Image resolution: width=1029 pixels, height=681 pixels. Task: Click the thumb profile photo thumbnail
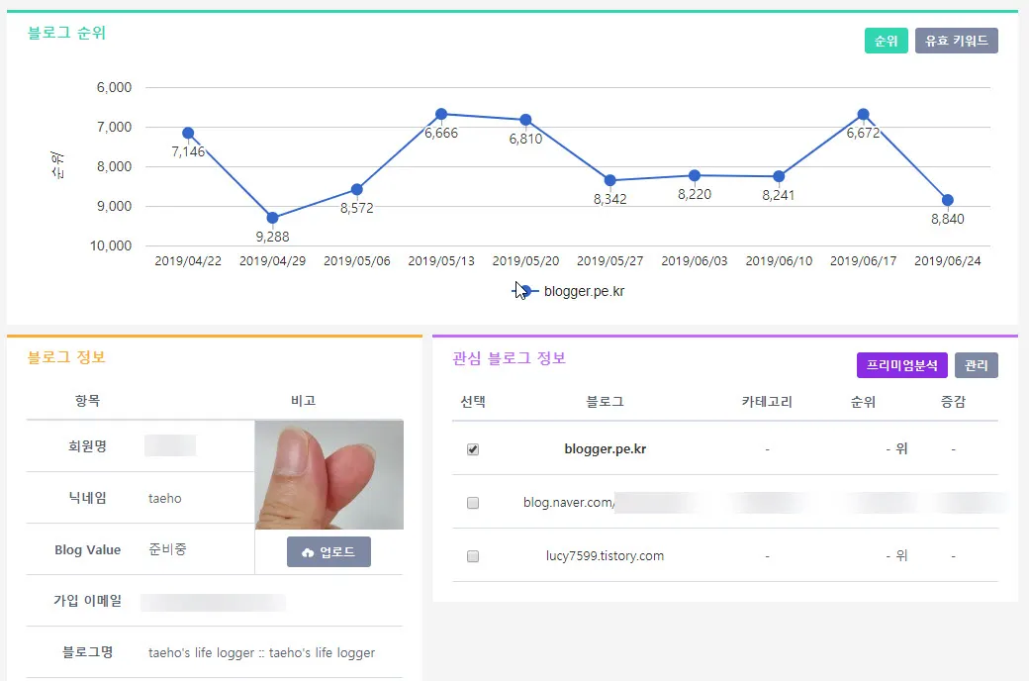click(x=328, y=475)
